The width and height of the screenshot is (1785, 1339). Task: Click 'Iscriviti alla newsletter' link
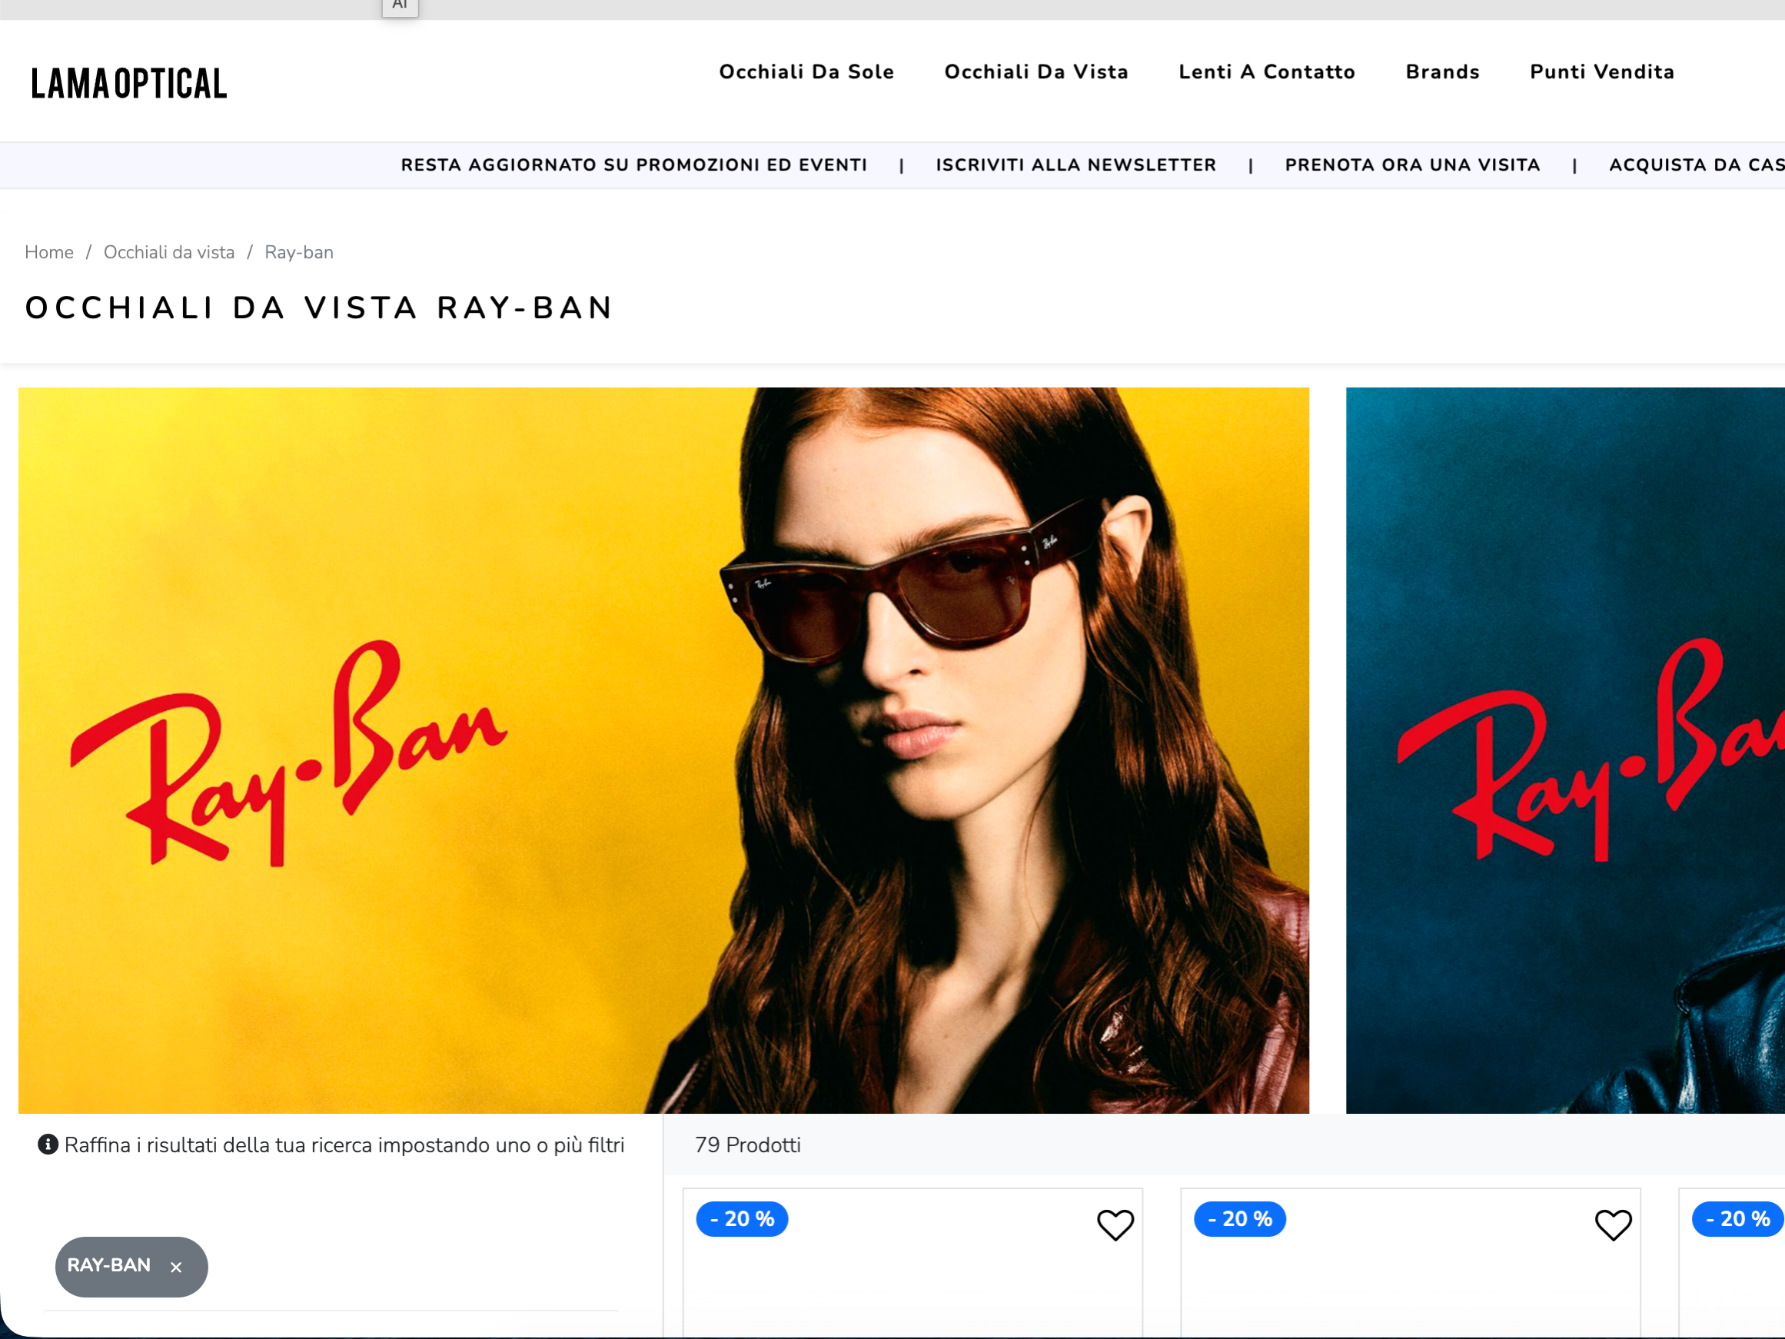(x=1075, y=165)
